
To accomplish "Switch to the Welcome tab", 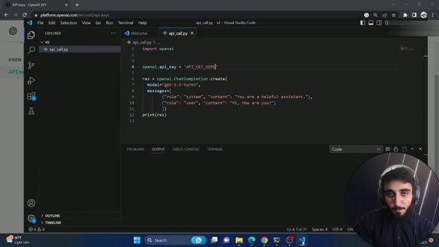I will [x=139, y=33].
